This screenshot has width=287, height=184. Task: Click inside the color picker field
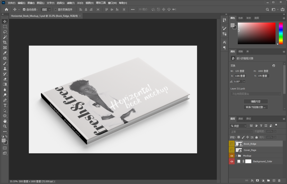pyautogui.click(x=256, y=33)
